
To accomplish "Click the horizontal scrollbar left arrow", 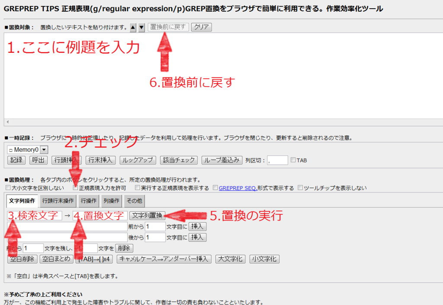I will point(7,122).
